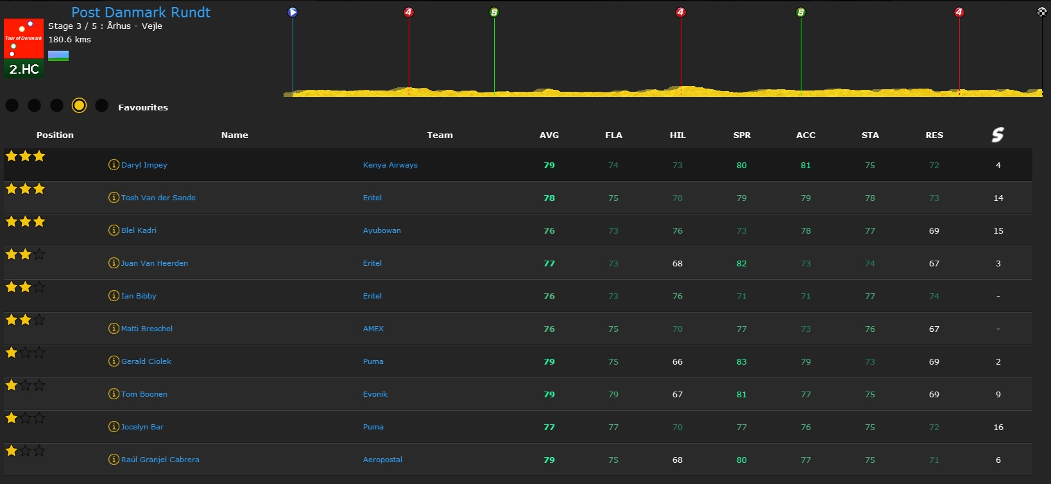Open Eritel team link in Ian Bibby row
This screenshot has height=484, width=1051.
point(372,296)
